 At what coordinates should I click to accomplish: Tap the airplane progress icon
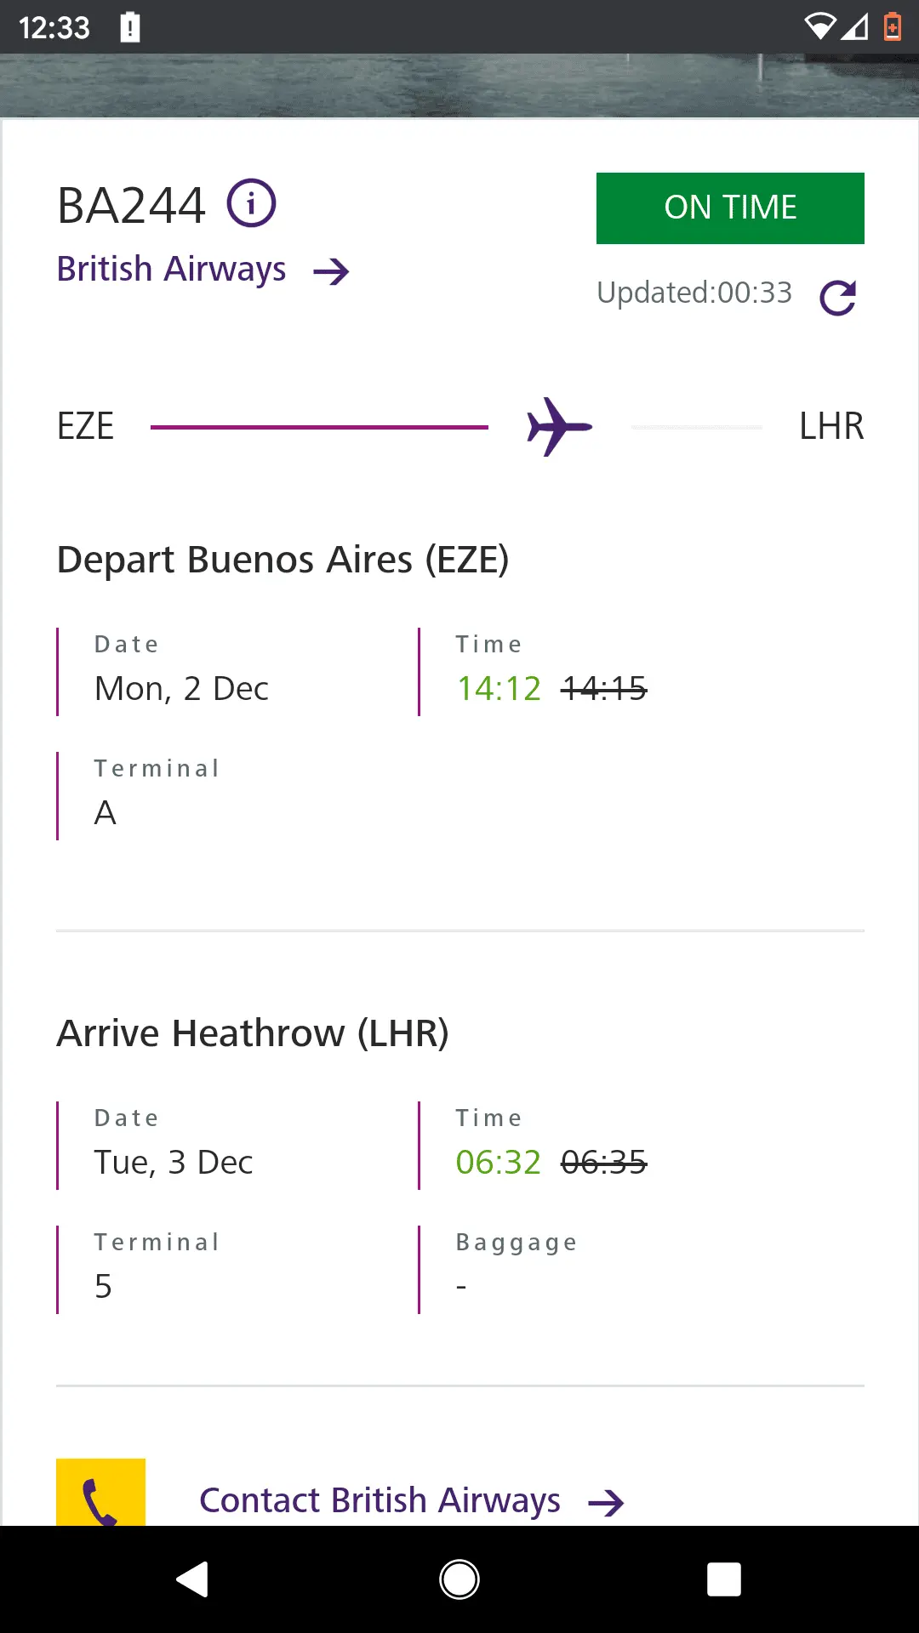pos(559,426)
